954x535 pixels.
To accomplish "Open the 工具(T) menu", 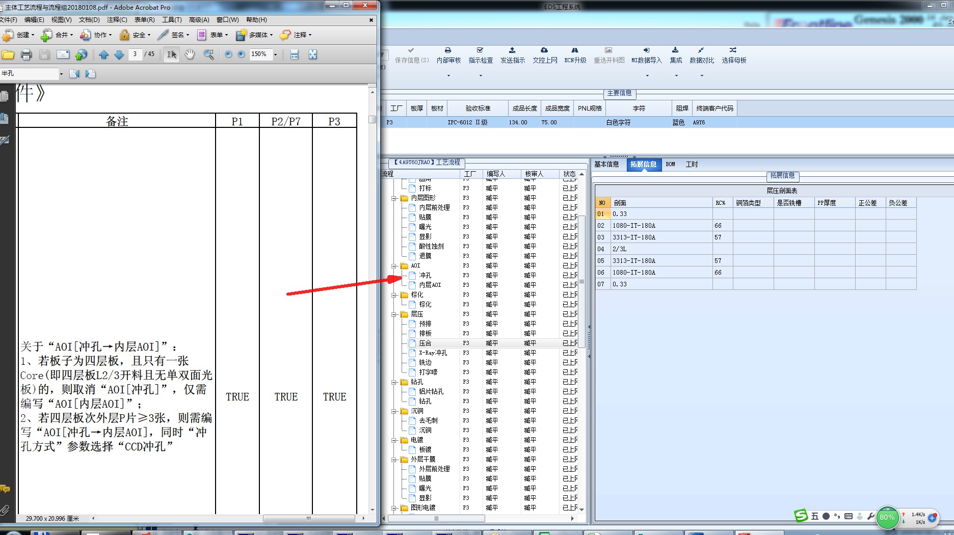I will point(172,20).
